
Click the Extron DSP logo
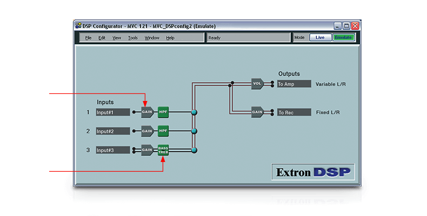(x=313, y=172)
